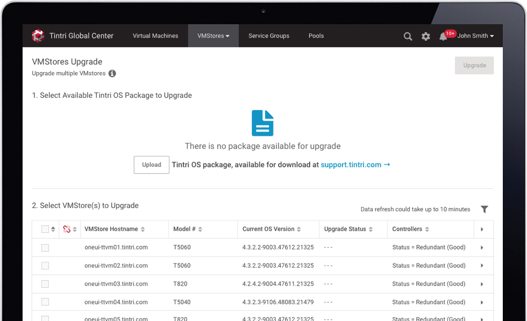The width and height of the screenshot is (527, 321).
Task: Click the Model # column header
Action: point(184,229)
